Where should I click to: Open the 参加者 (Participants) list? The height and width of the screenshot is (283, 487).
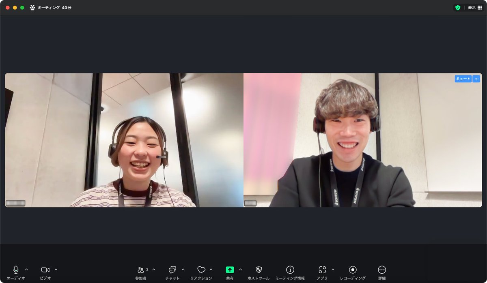tap(140, 270)
